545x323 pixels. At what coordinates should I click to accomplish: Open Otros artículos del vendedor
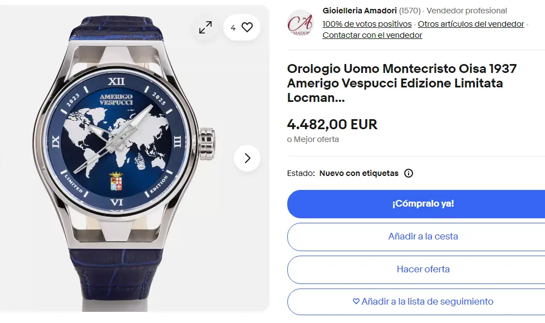(470, 24)
